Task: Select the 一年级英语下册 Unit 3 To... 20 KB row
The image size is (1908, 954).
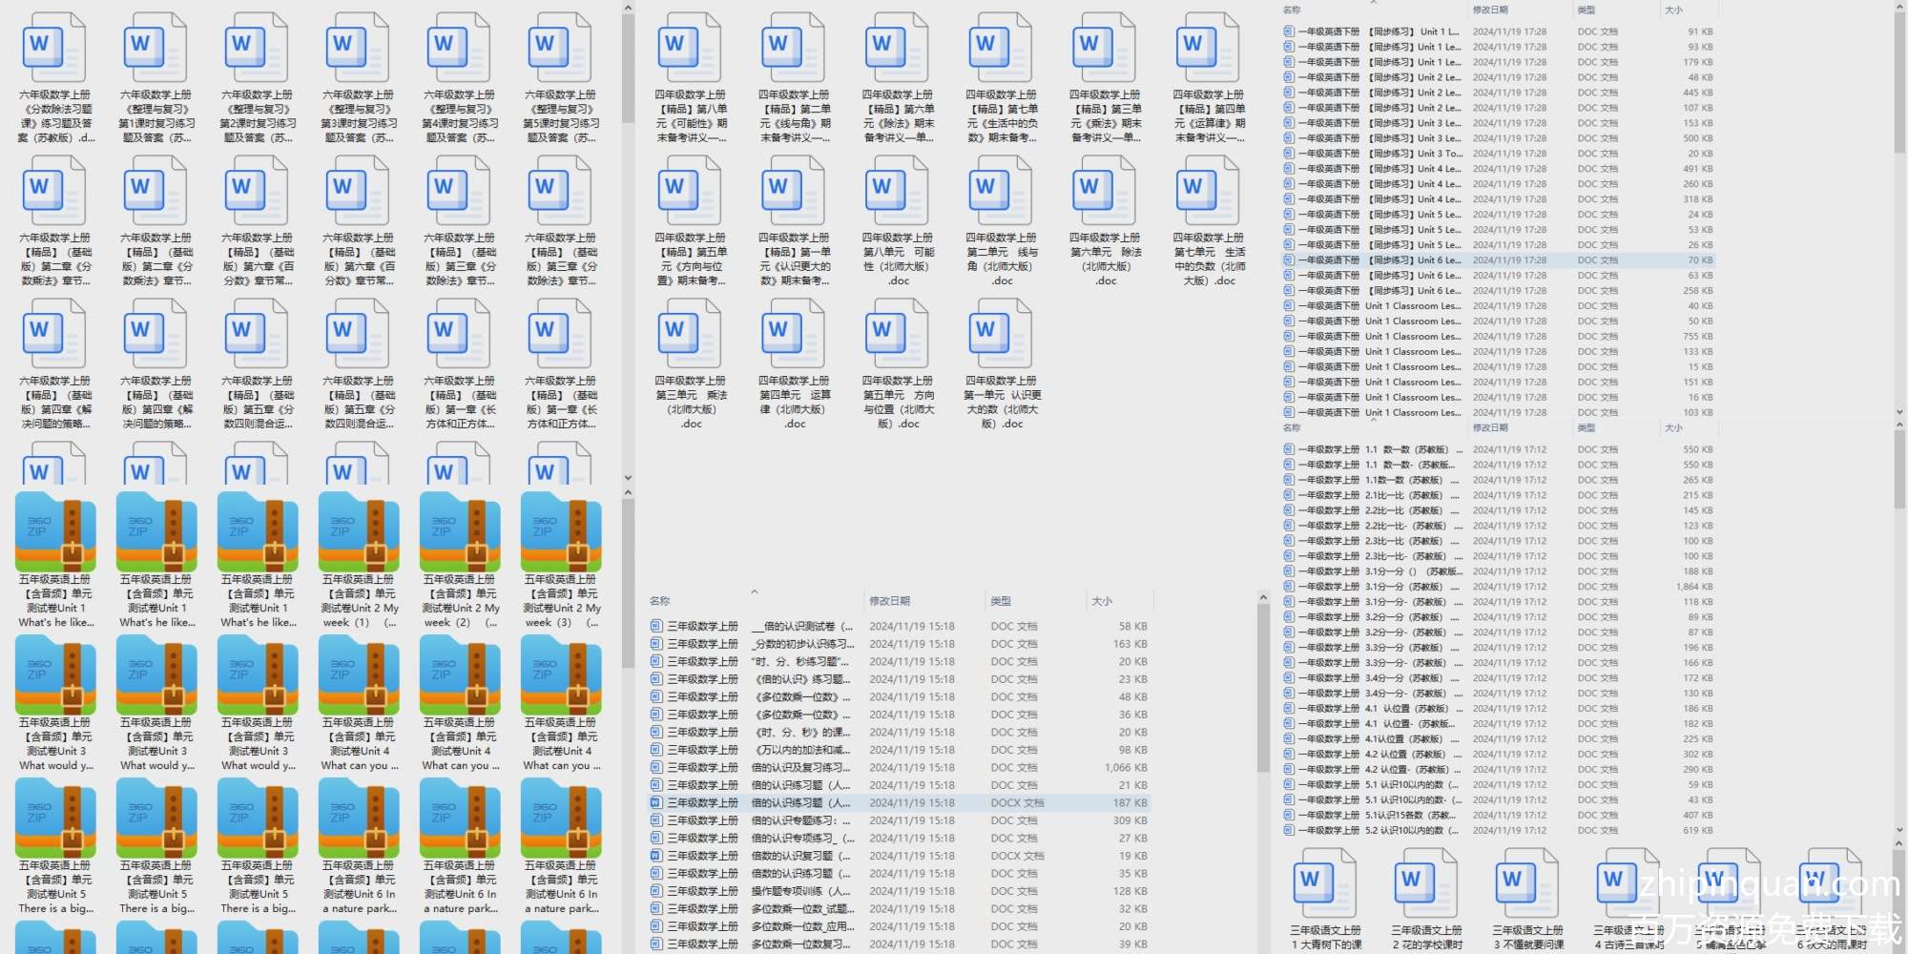Action: pos(1412,154)
